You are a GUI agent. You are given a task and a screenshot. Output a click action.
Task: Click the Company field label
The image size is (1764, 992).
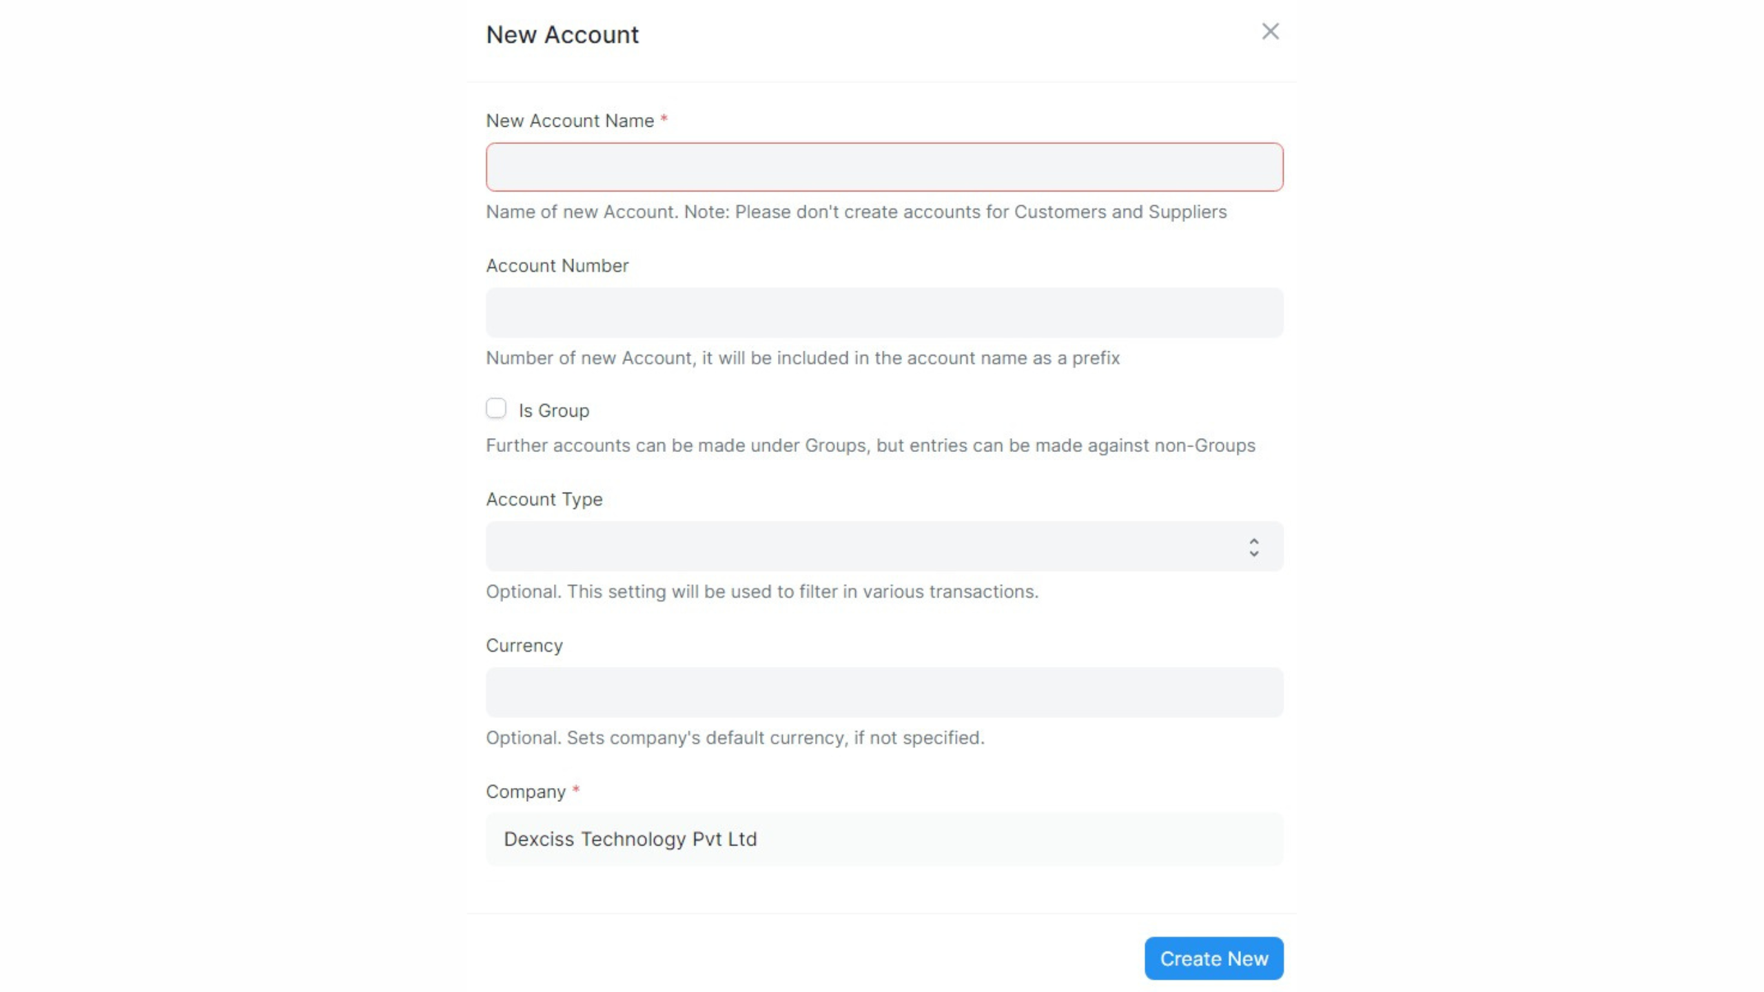pos(526,792)
